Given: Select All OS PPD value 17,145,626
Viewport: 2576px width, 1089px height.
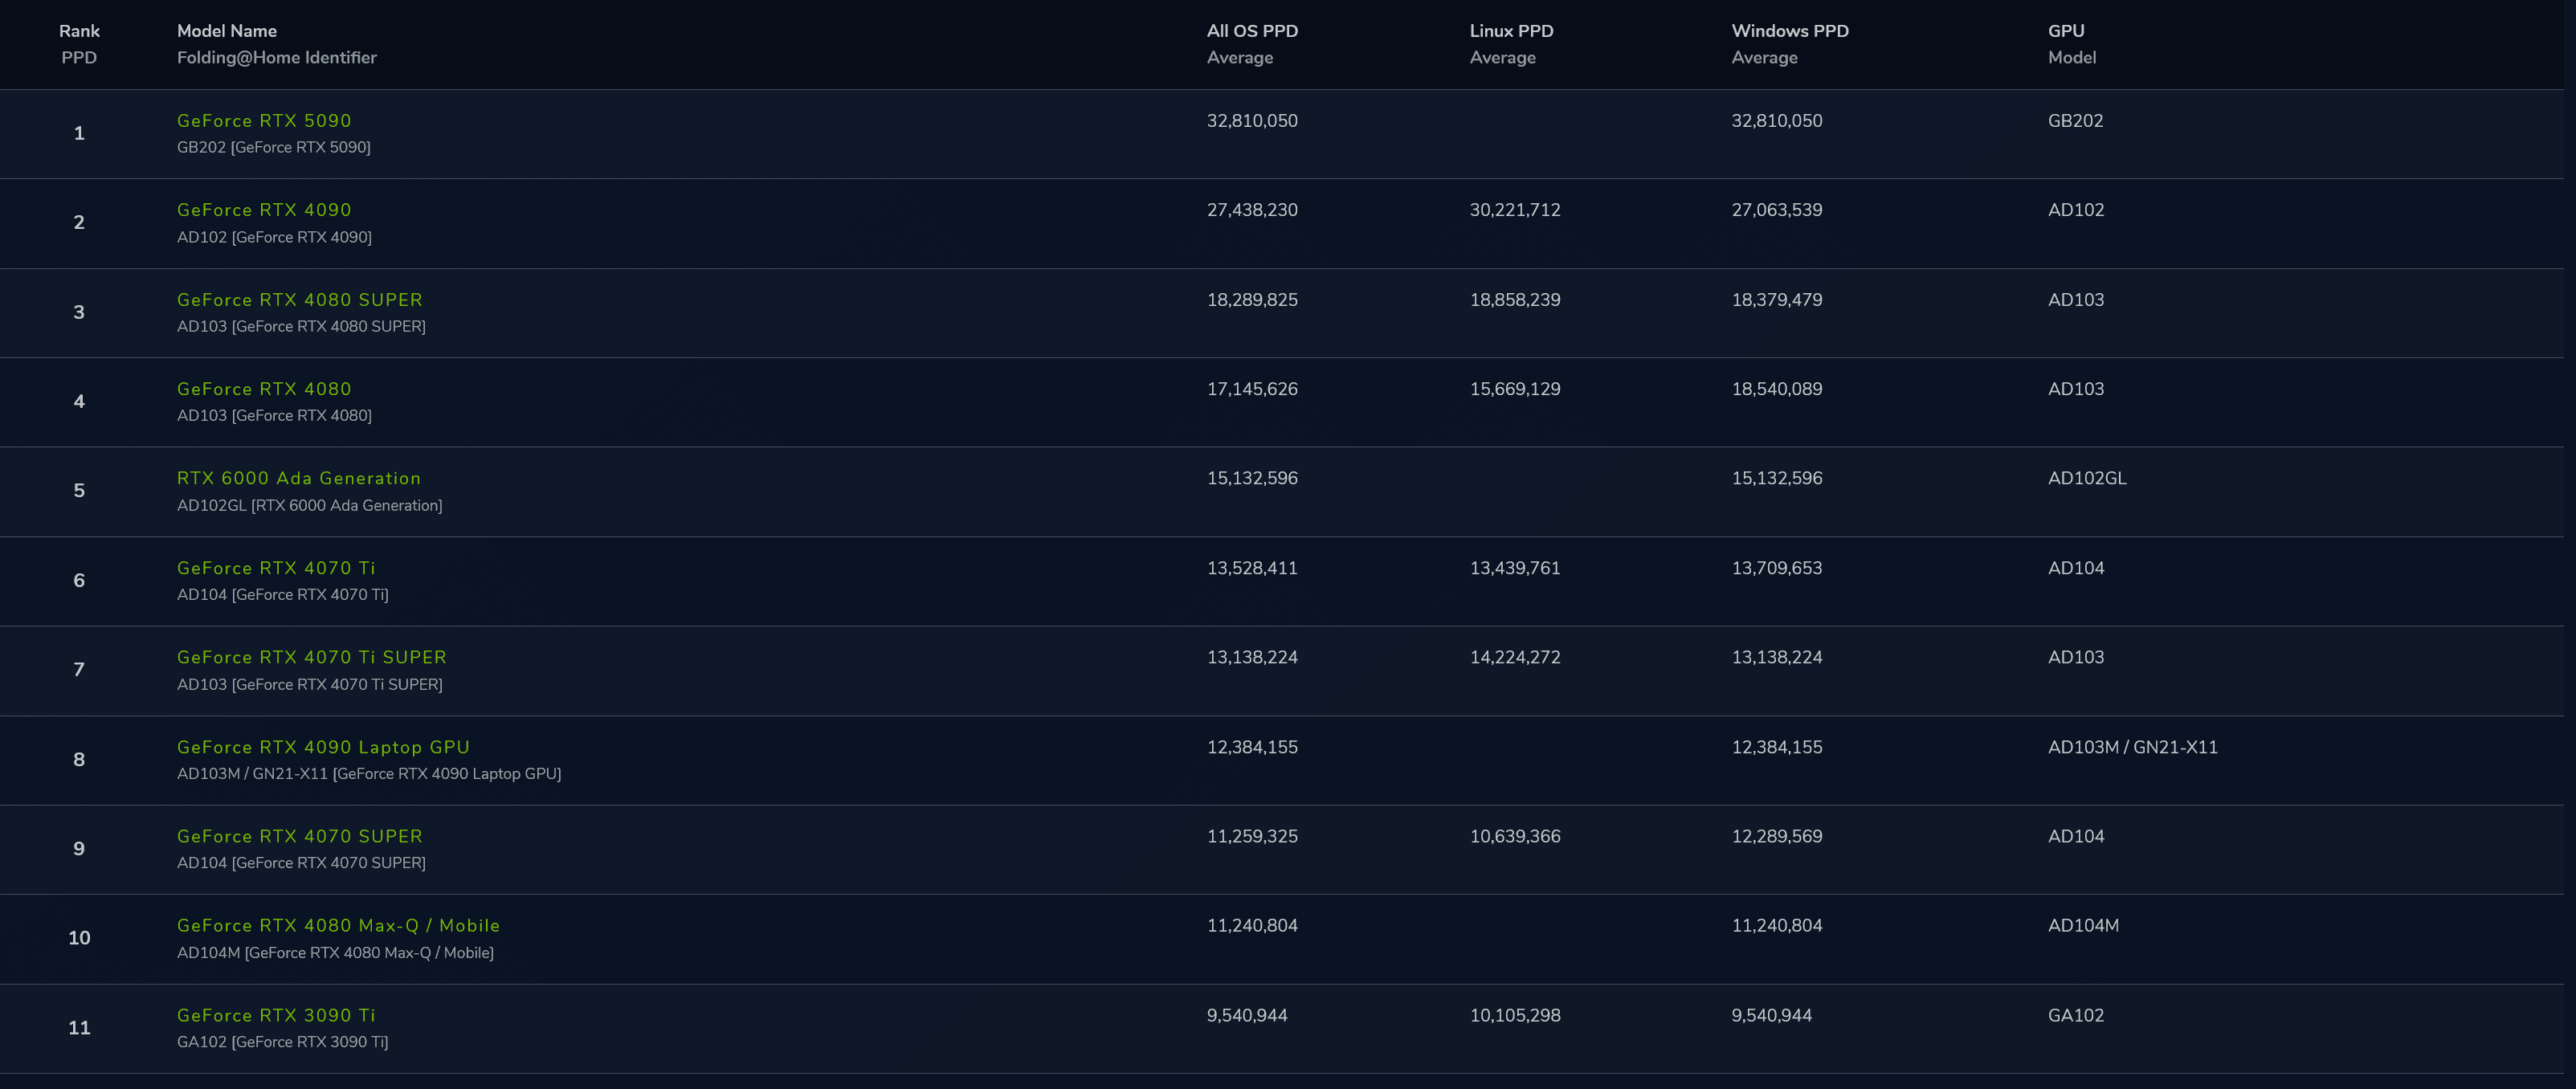Looking at the screenshot, I should coord(1252,389).
